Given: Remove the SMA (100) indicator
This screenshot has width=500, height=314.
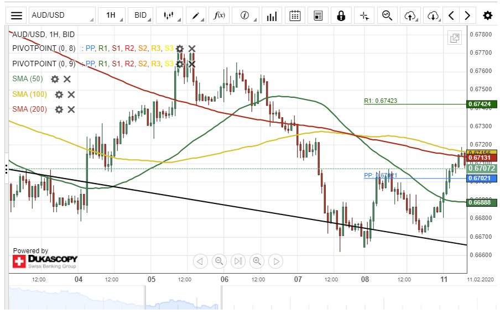Looking at the screenshot, I should tap(71, 95).
